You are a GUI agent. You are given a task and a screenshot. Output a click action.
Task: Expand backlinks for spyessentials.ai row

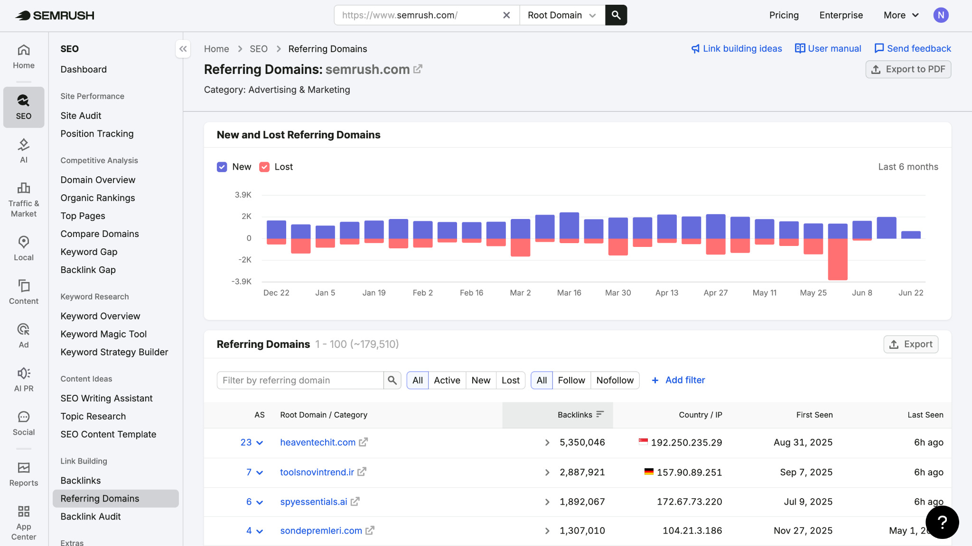547,501
